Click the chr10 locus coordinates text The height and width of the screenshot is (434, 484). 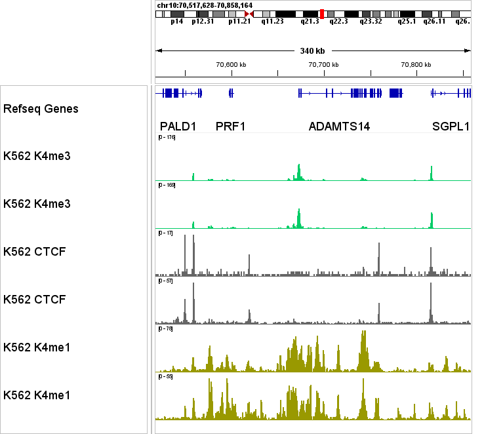pos(205,5)
